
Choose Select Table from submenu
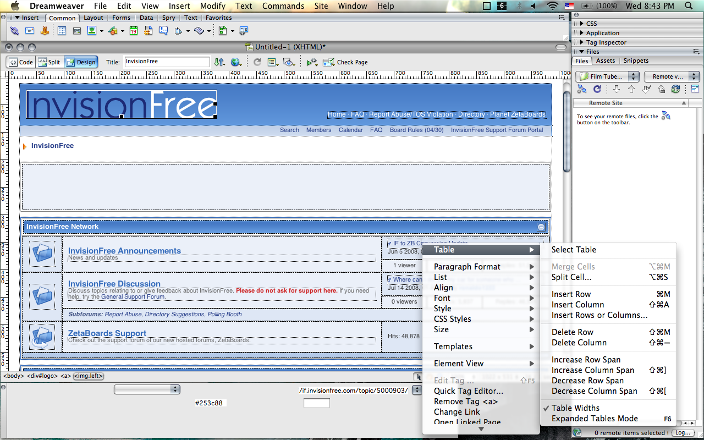[608, 250]
